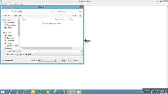
Task: Open VLC media player from the taskbar
Action: coord(17,92)
